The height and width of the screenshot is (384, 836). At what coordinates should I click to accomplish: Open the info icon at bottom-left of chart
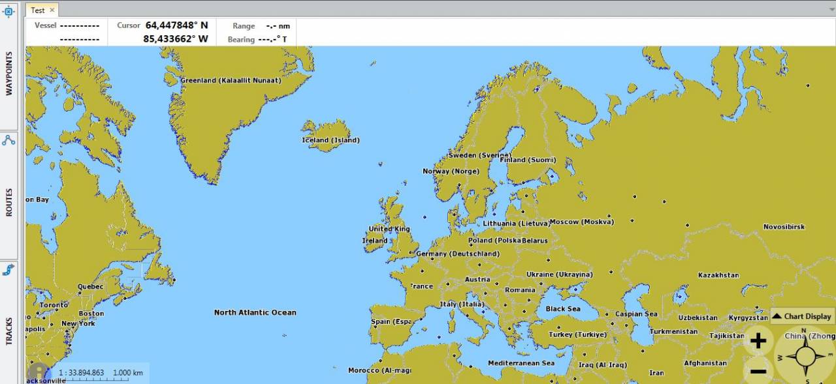(38, 372)
